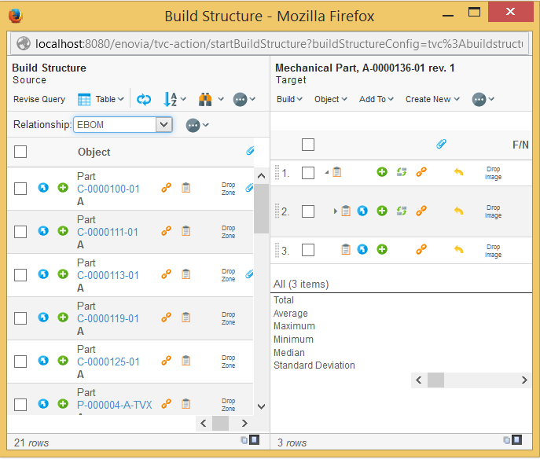This screenshot has height=459, width=540.
Task: Open part link C-0000125-01
Action: pos(108,362)
